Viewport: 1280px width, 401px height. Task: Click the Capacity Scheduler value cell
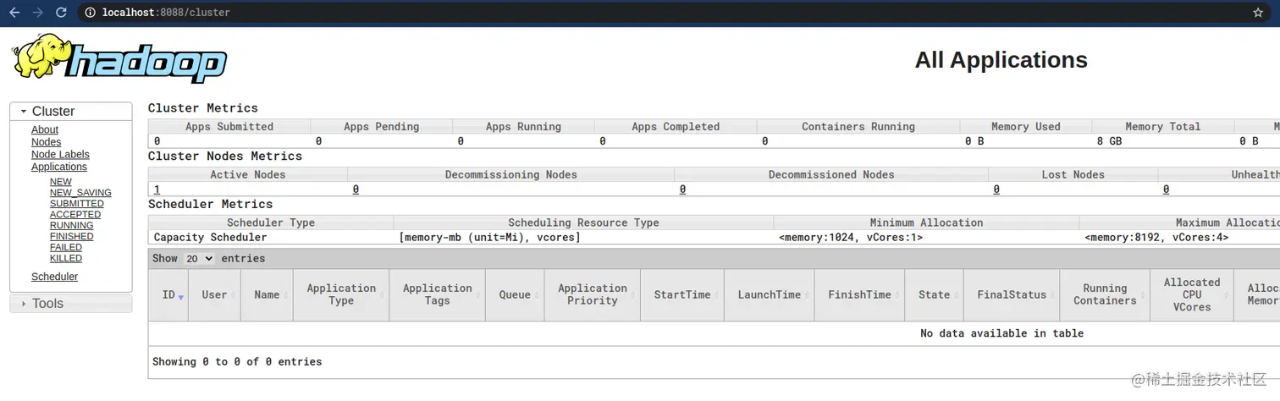(x=271, y=238)
